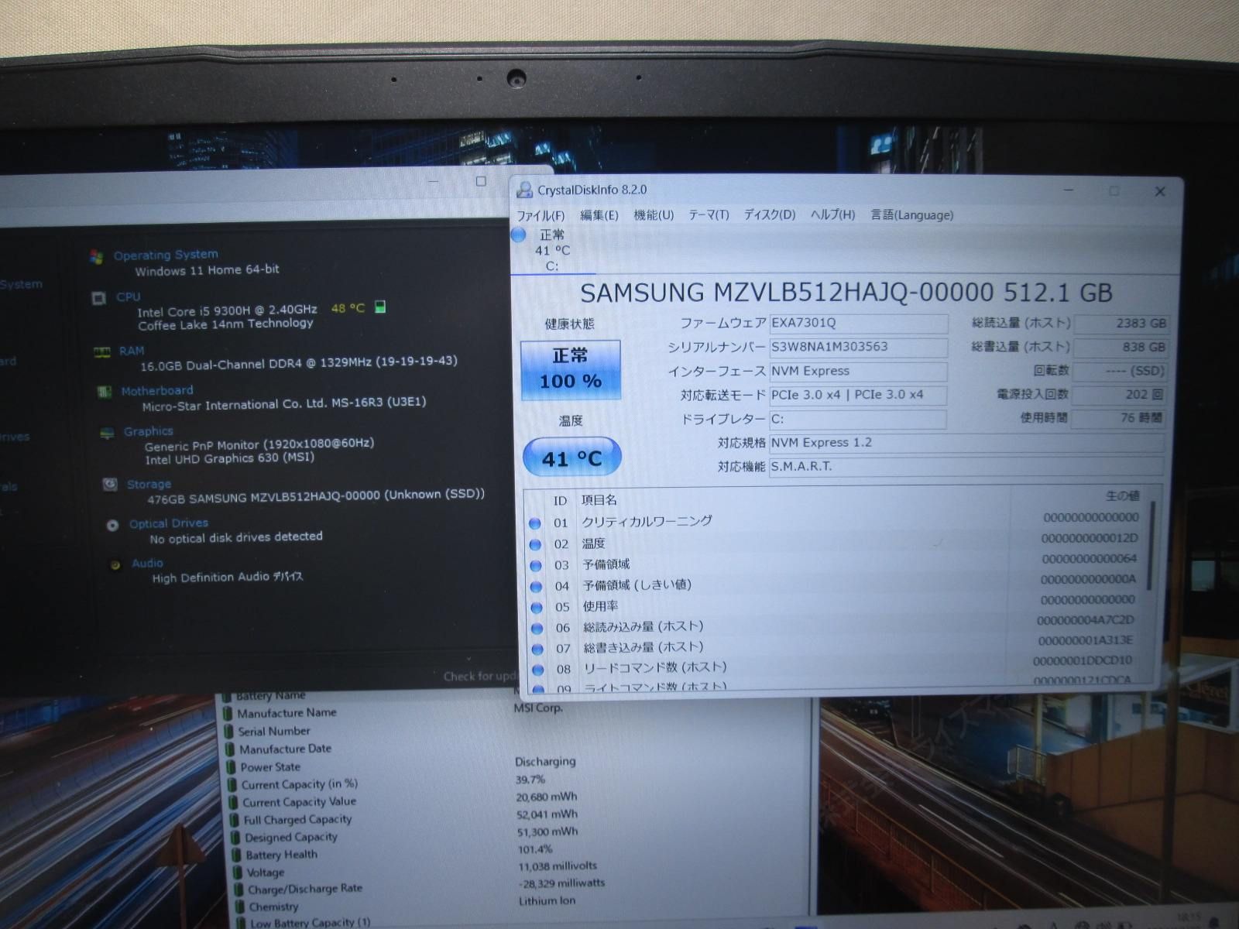Open the RAM section link in Speccy

tap(132, 351)
